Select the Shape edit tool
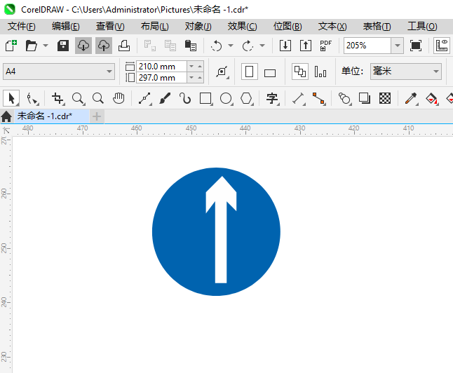 pyautogui.click(x=32, y=99)
